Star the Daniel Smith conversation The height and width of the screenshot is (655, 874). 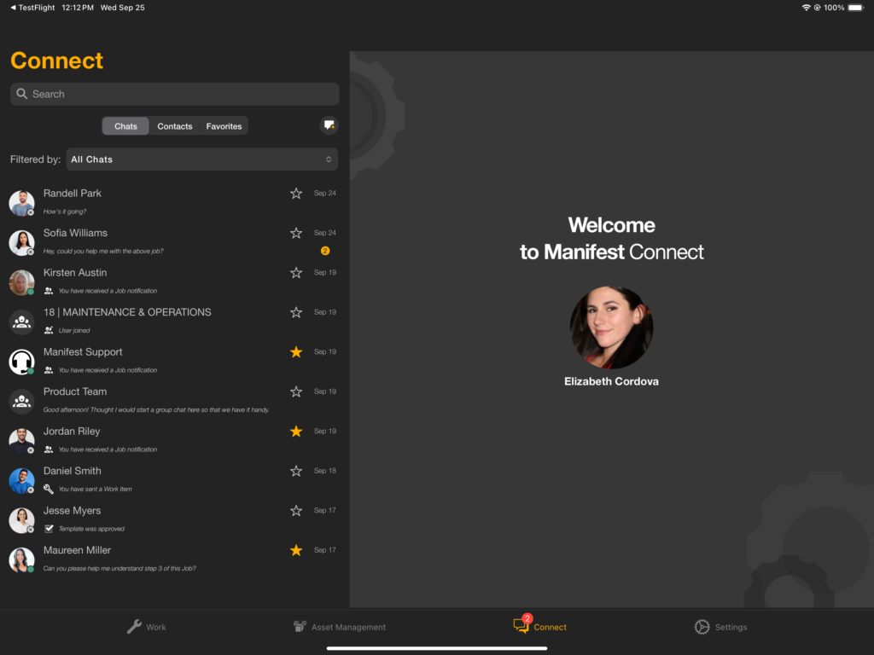(296, 471)
